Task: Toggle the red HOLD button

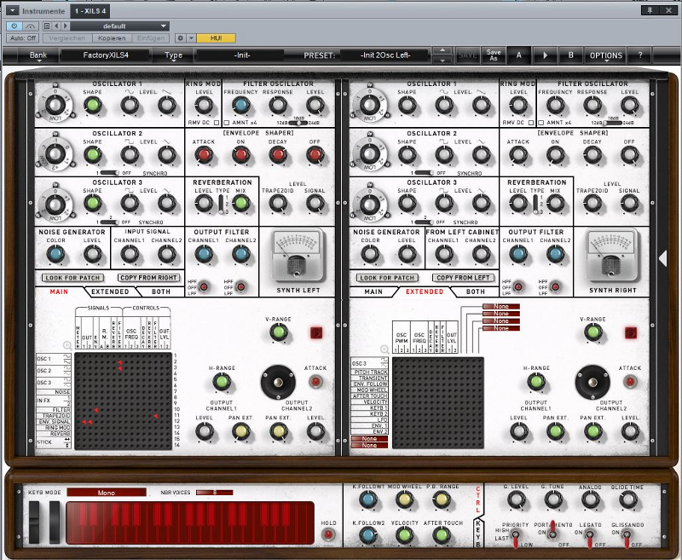Action: (328, 534)
